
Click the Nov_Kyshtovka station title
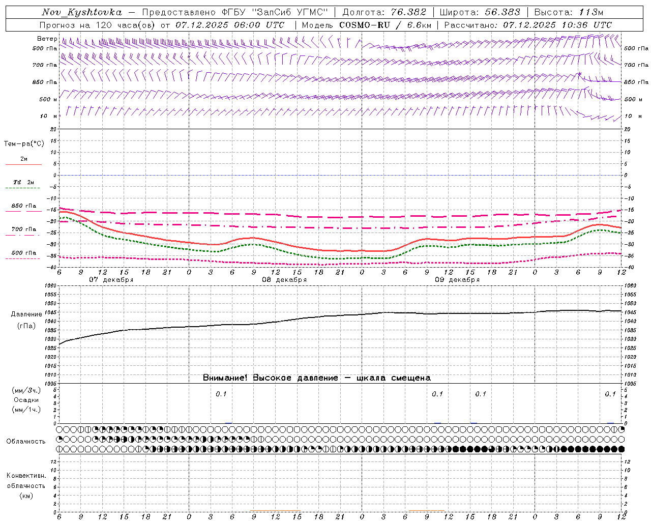(82, 12)
